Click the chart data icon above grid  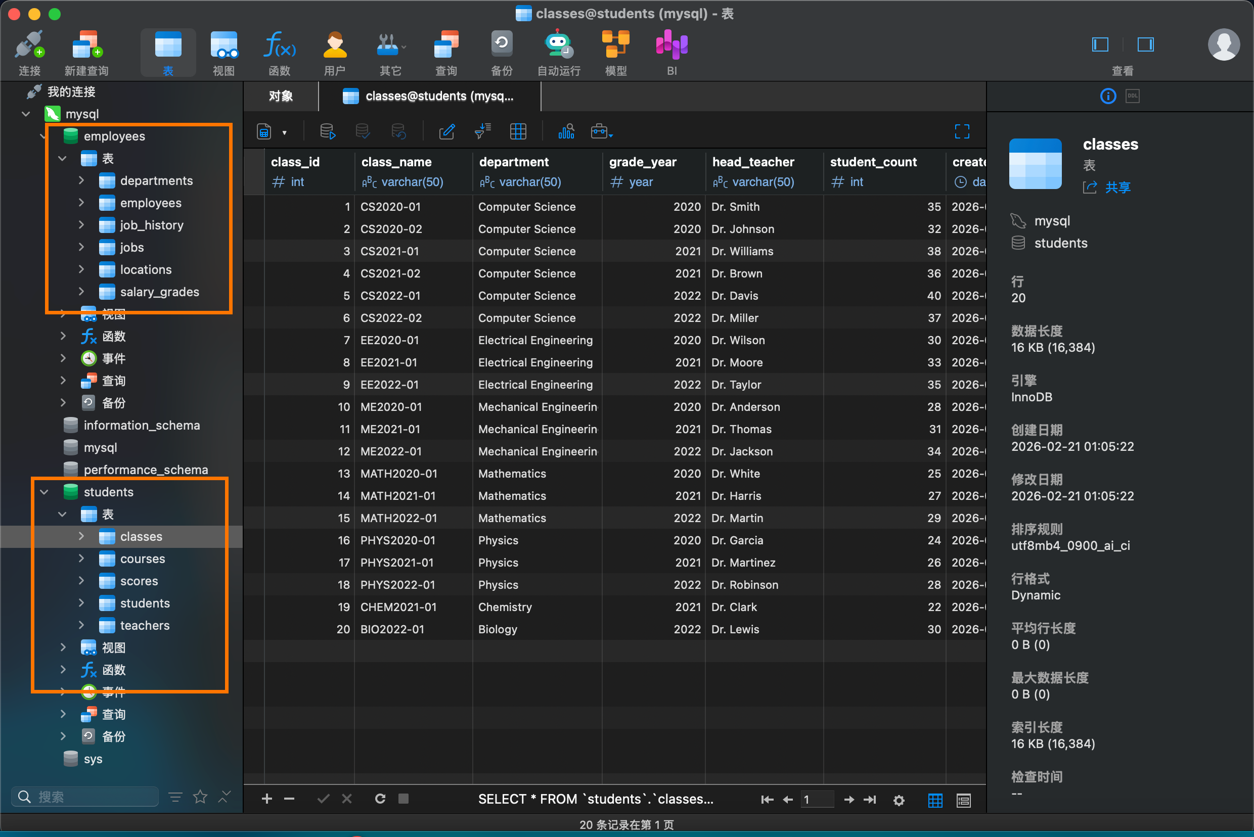click(x=566, y=131)
